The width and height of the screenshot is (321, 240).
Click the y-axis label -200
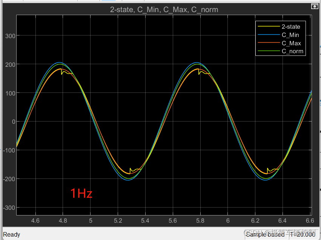[9, 179]
